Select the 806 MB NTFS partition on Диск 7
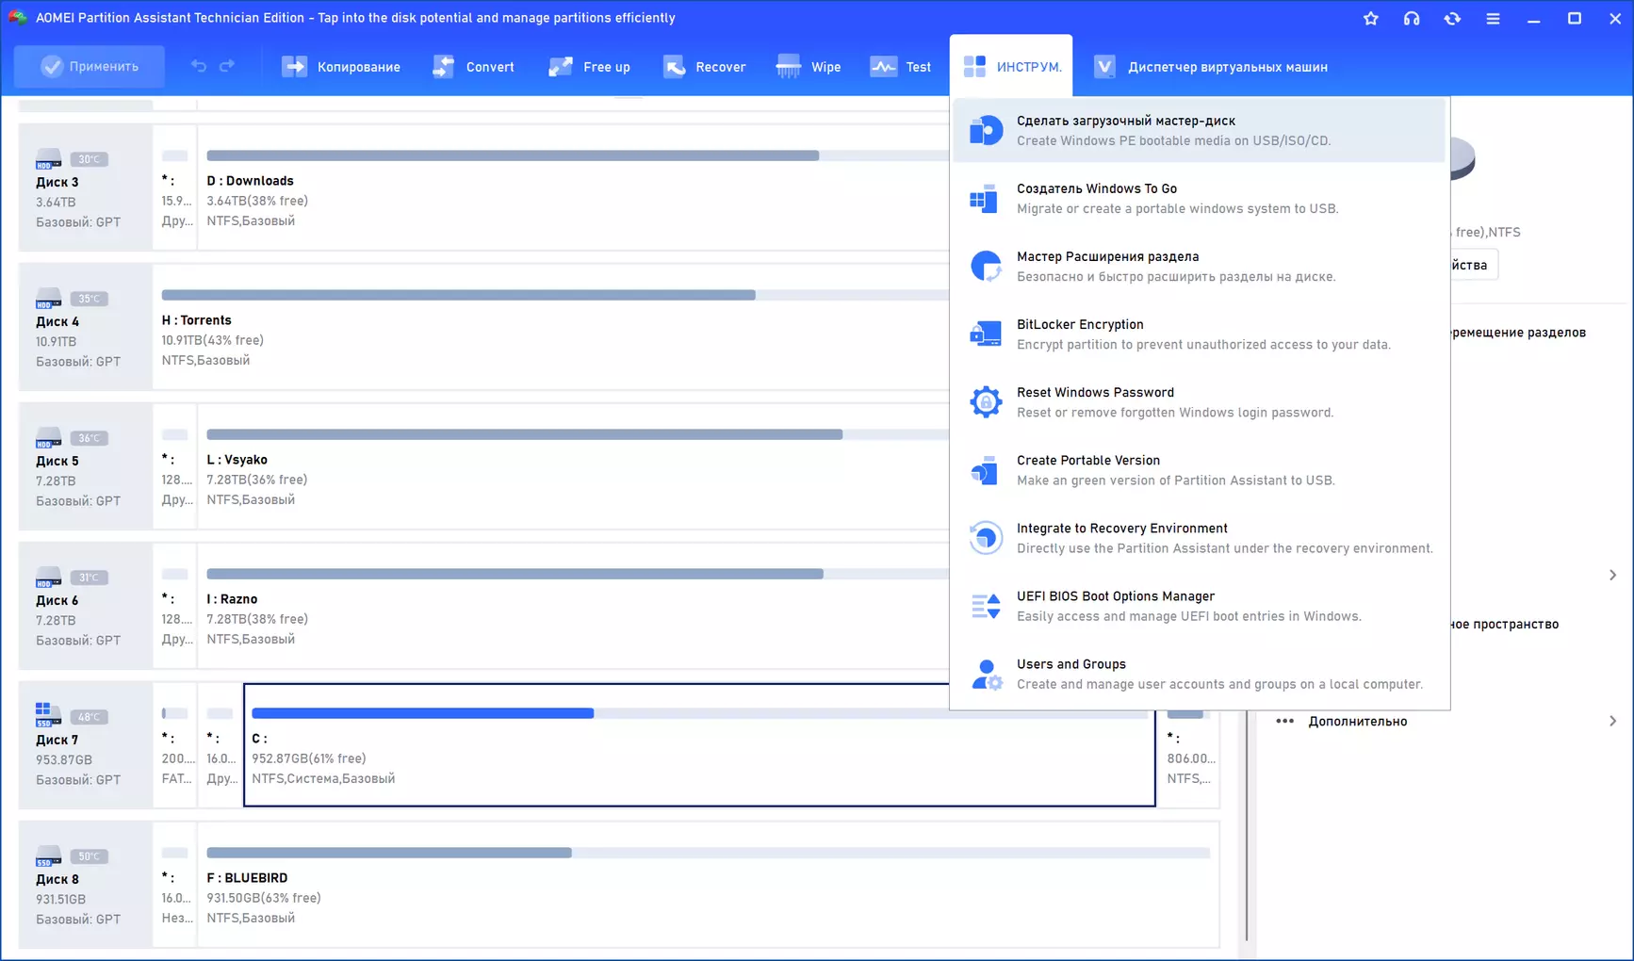Viewport: 1634px width, 961px height. (1189, 757)
